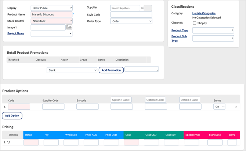Open the Order Type dropdown
Viewport: 246px width, 151px height.
coord(131,21)
